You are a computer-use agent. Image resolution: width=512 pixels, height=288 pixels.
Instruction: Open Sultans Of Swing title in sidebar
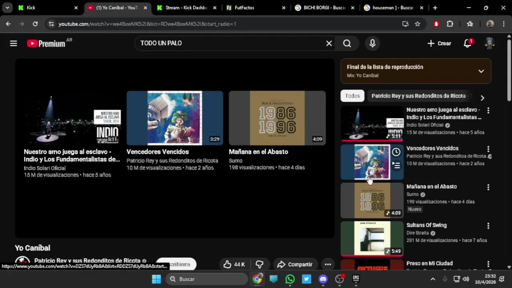tap(426, 225)
